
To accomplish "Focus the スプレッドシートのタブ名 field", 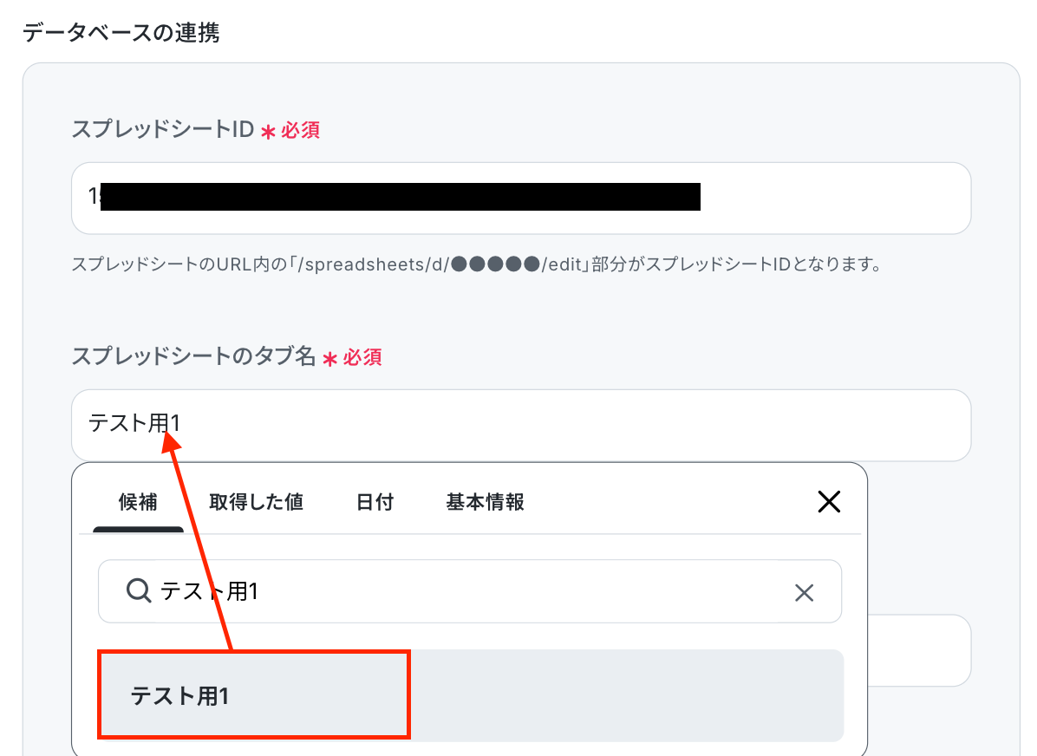I will tap(521, 426).
